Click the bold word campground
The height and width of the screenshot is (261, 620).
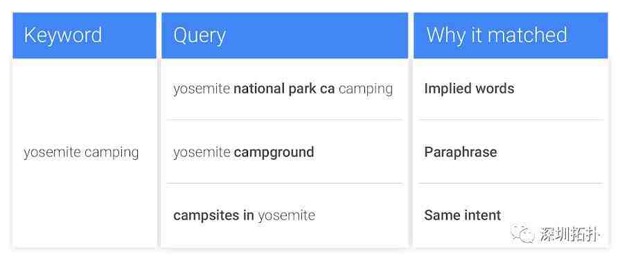274,152
